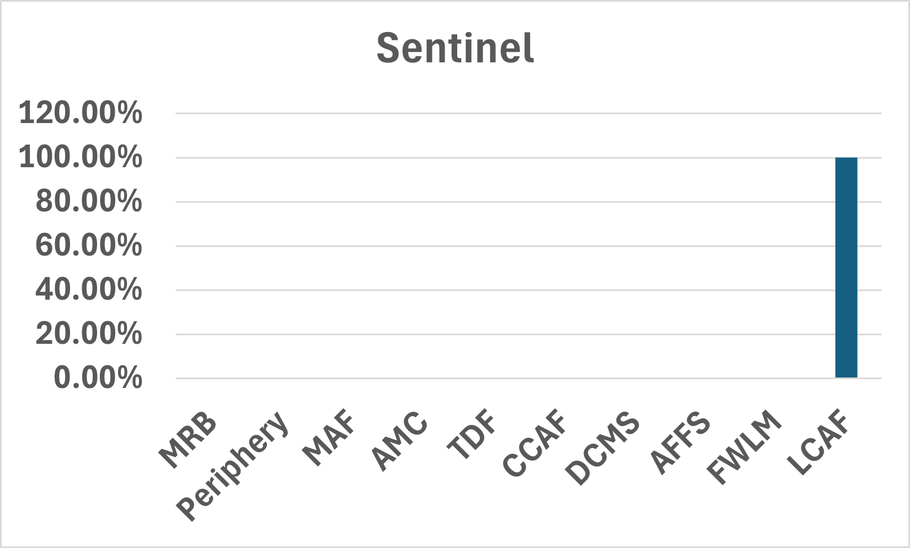Click the Sentinel chart title
Screen dimensions: 910x548
(455, 48)
